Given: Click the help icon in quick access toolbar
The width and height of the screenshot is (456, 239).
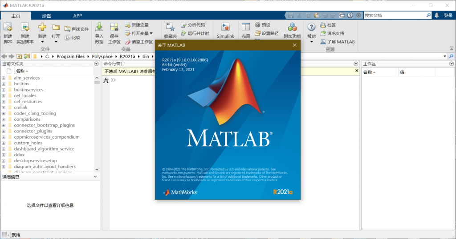Looking at the screenshot, I should pos(350,16).
